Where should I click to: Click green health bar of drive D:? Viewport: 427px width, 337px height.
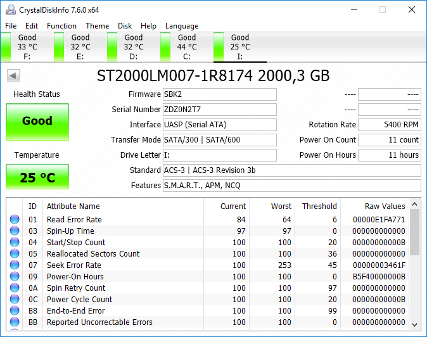(x=112, y=47)
